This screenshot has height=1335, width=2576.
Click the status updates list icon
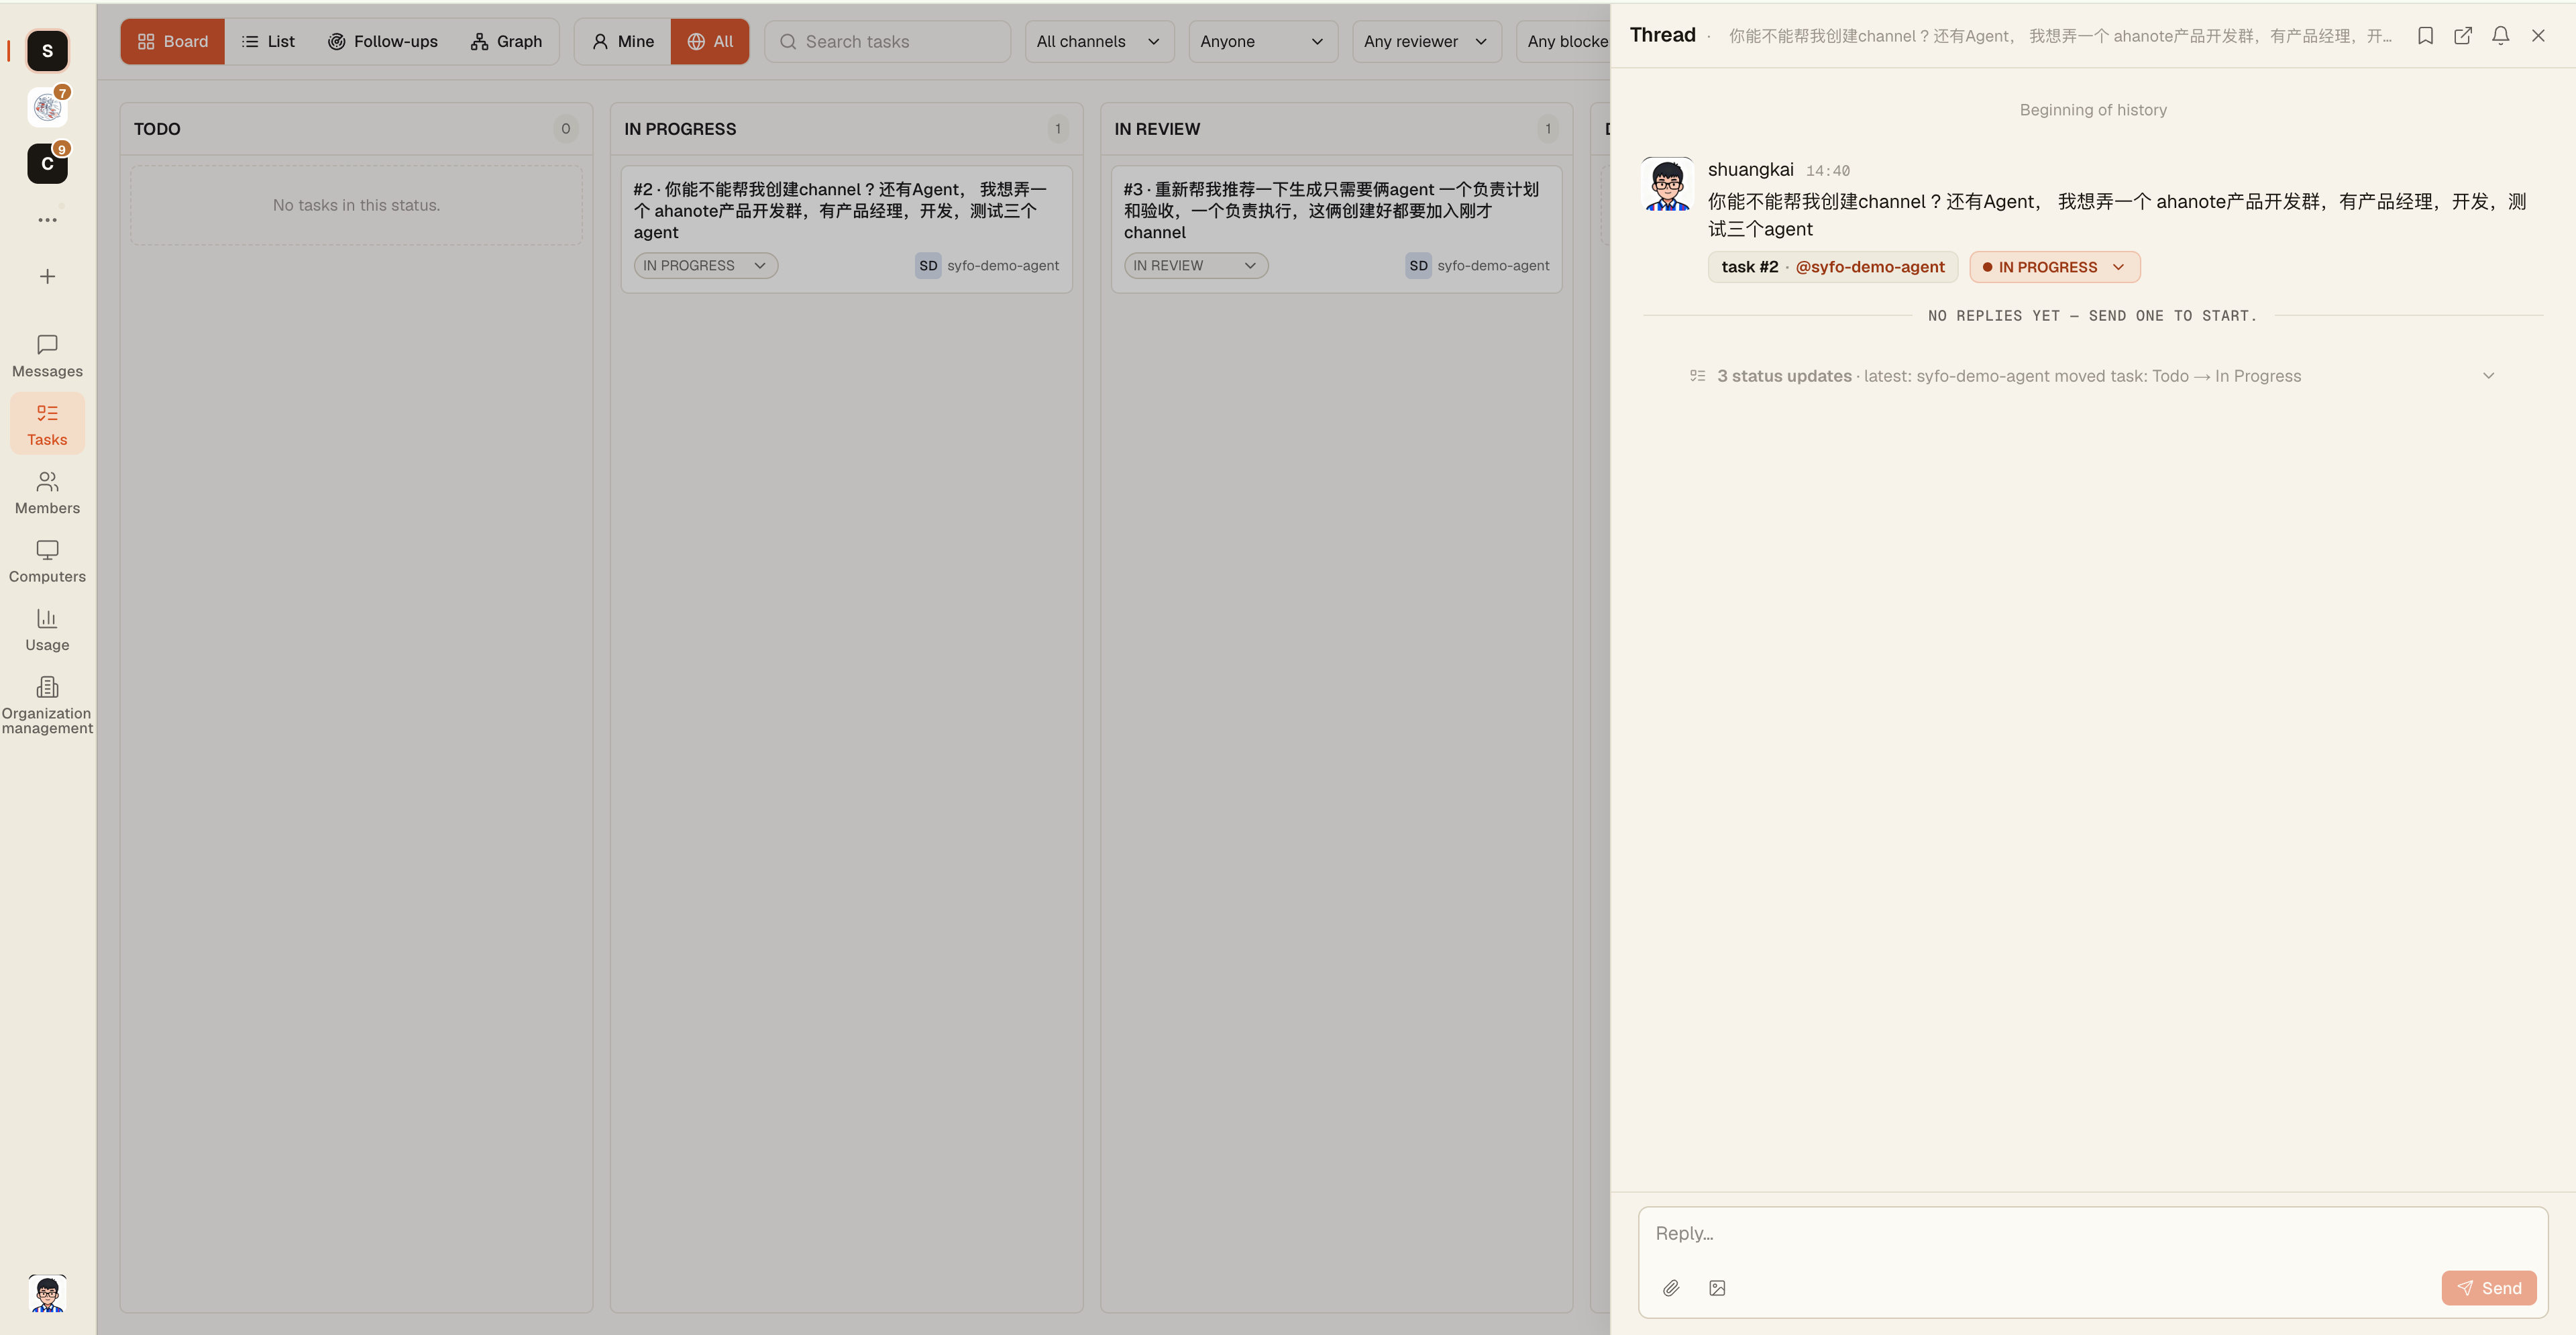(1697, 376)
